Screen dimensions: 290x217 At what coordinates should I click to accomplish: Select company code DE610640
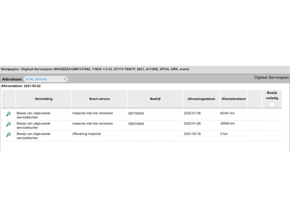[x=136, y=124]
